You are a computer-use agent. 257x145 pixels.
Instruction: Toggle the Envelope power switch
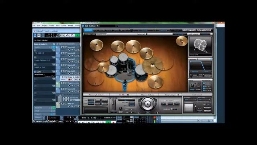(211, 59)
